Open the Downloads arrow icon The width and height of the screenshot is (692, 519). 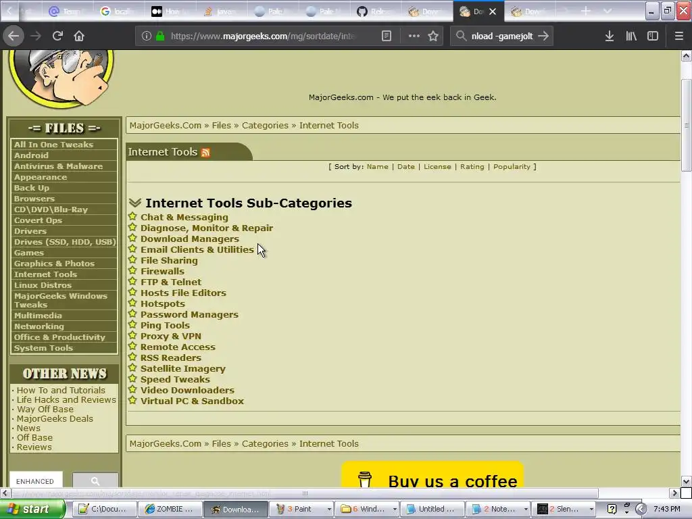pos(610,36)
